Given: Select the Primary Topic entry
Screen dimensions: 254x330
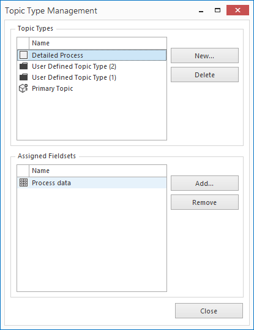Looking at the screenshot, I should pyautogui.click(x=92, y=88).
